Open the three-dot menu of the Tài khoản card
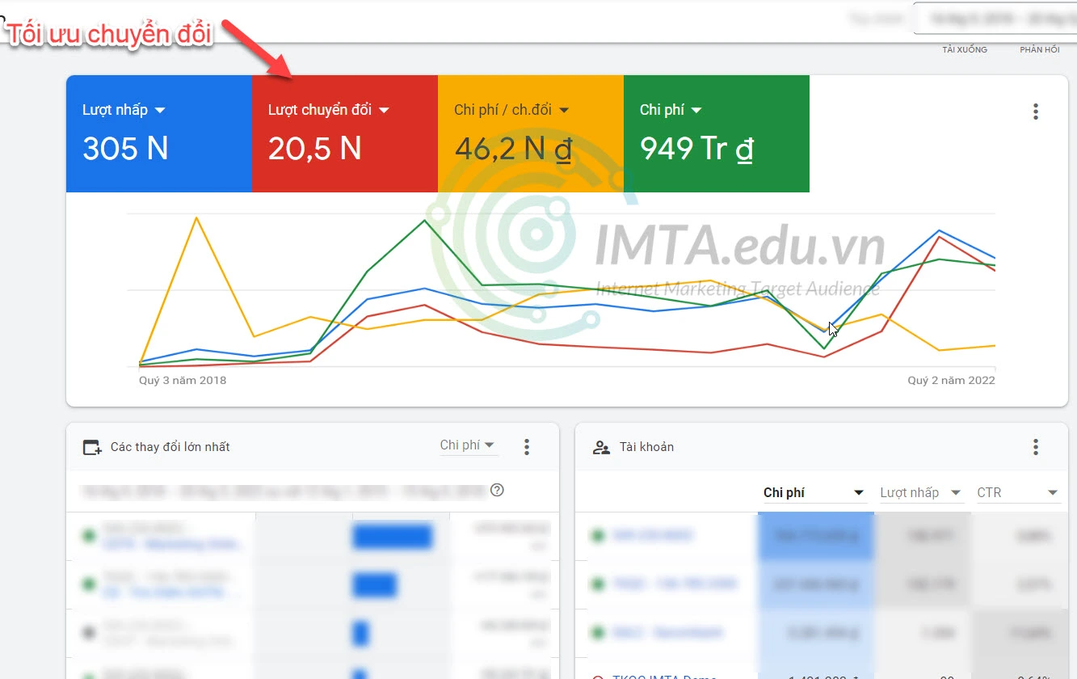The width and height of the screenshot is (1077, 679). [x=1036, y=447]
